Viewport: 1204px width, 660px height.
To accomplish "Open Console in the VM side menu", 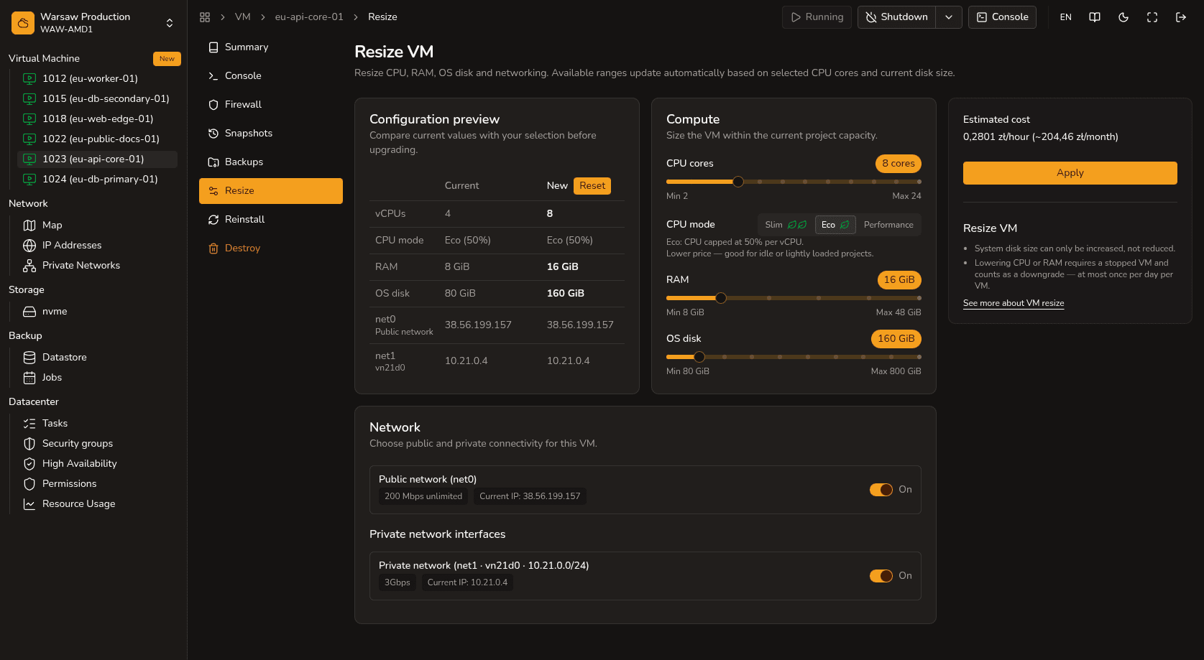I will click(x=271, y=76).
